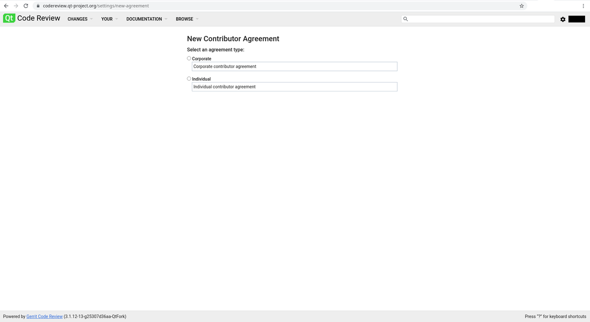Click the bookmark star icon

[x=521, y=6]
